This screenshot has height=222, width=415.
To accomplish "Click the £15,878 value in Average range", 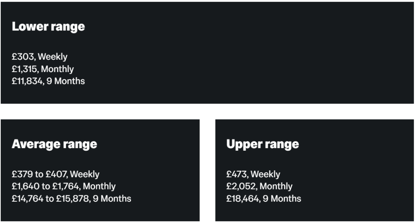I will tap(72, 199).
